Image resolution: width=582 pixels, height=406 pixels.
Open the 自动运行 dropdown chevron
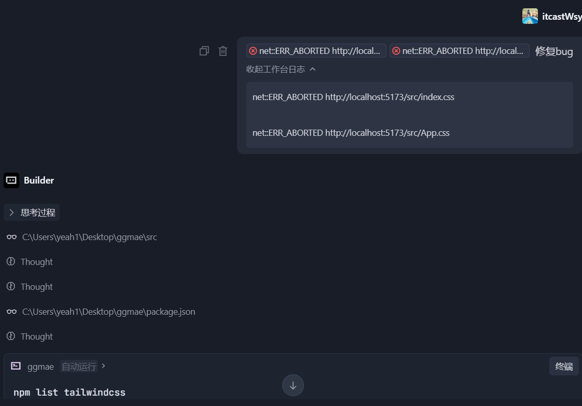click(x=103, y=366)
